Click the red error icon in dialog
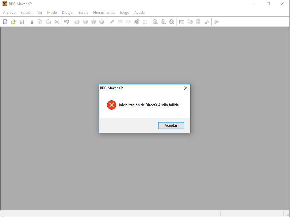This screenshot has height=217, width=290. (112, 105)
